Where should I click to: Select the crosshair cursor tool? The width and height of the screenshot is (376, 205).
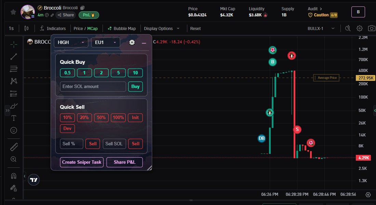14,44
